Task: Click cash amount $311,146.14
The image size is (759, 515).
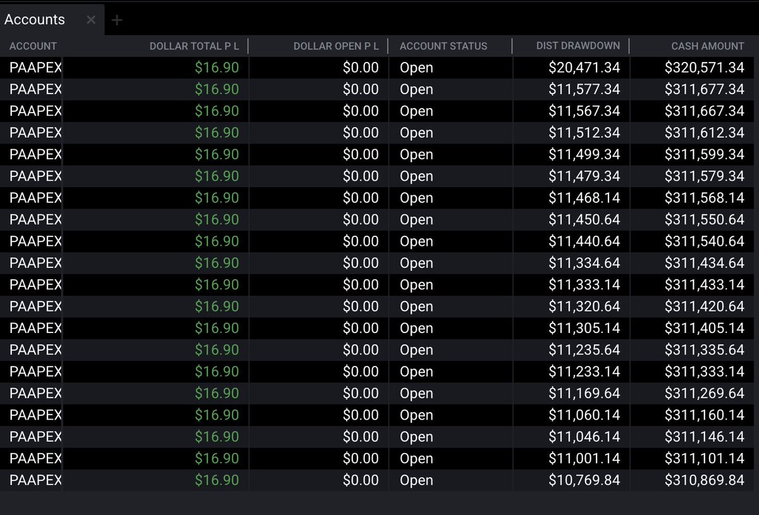Action: 705,437
